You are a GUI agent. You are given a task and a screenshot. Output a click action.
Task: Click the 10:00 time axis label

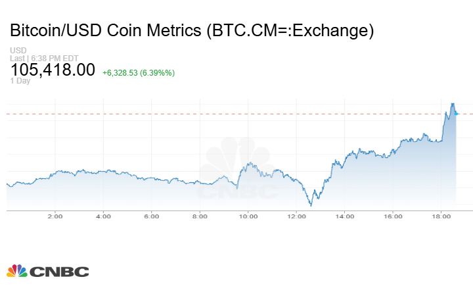(248, 216)
